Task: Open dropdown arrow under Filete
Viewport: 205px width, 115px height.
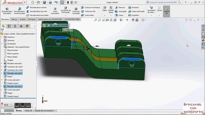Action: tap(105, 16)
